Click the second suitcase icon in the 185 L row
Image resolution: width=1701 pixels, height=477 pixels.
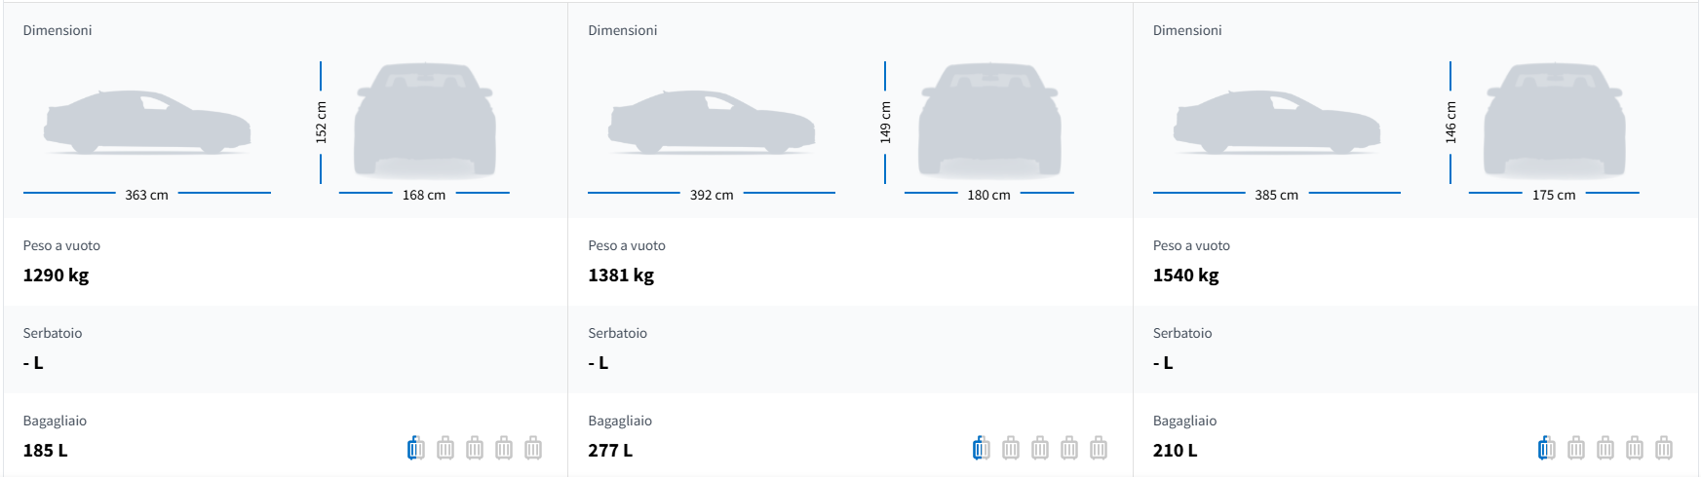pyautogui.click(x=445, y=449)
